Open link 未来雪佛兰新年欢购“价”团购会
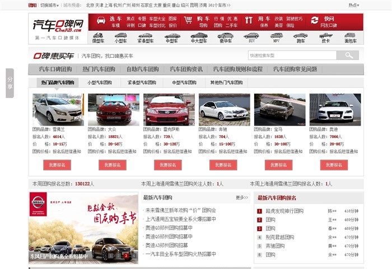This screenshot has width=392, height=269. coord(181,211)
